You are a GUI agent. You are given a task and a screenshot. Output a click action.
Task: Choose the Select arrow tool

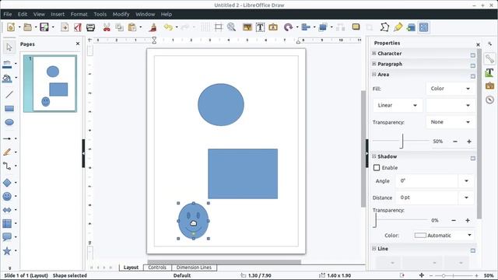tap(9, 47)
